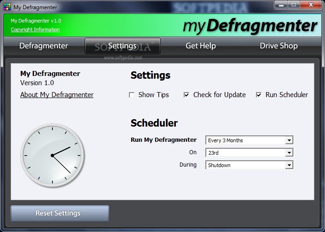Viewport: 325px width, 232px height.
Task: Open the 23rd day dropdown
Action: (250, 153)
